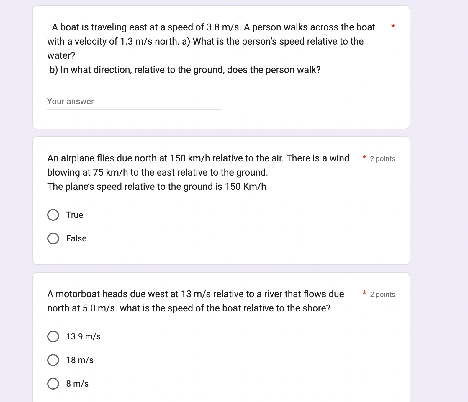The height and width of the screenshot is (402, 468).
Task: Choose the 13.9 m/s answer option
Action: 83,336
